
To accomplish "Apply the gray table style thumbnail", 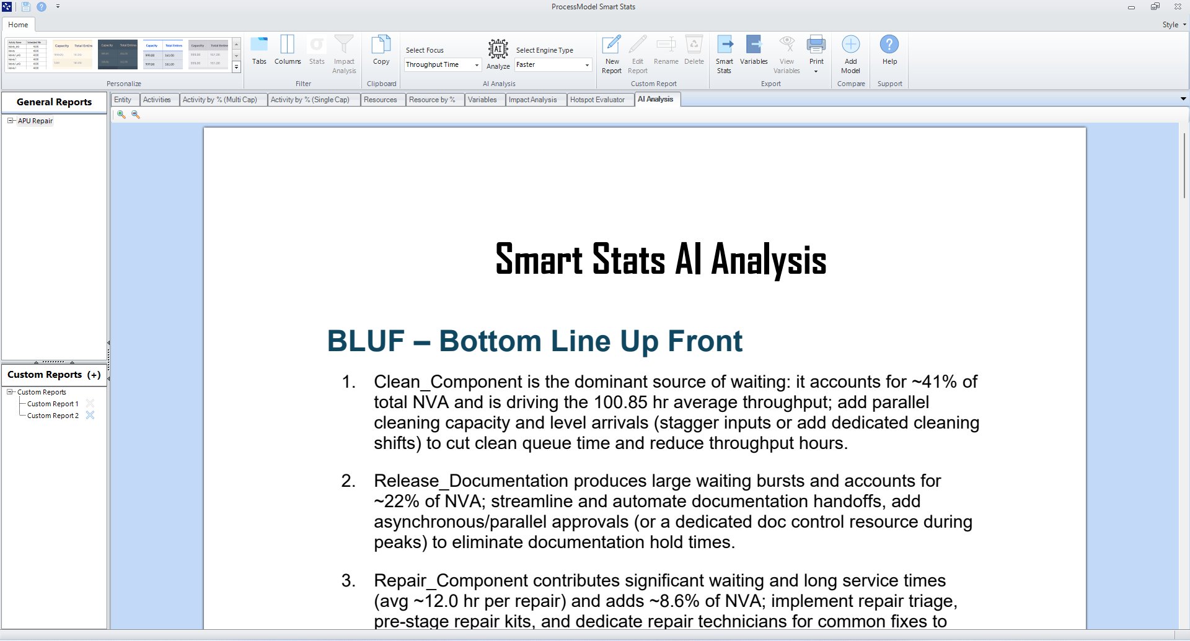I will click(x=209, y=55).
